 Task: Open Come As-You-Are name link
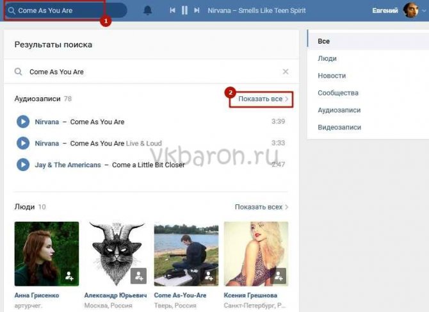[x=181, y=295]
